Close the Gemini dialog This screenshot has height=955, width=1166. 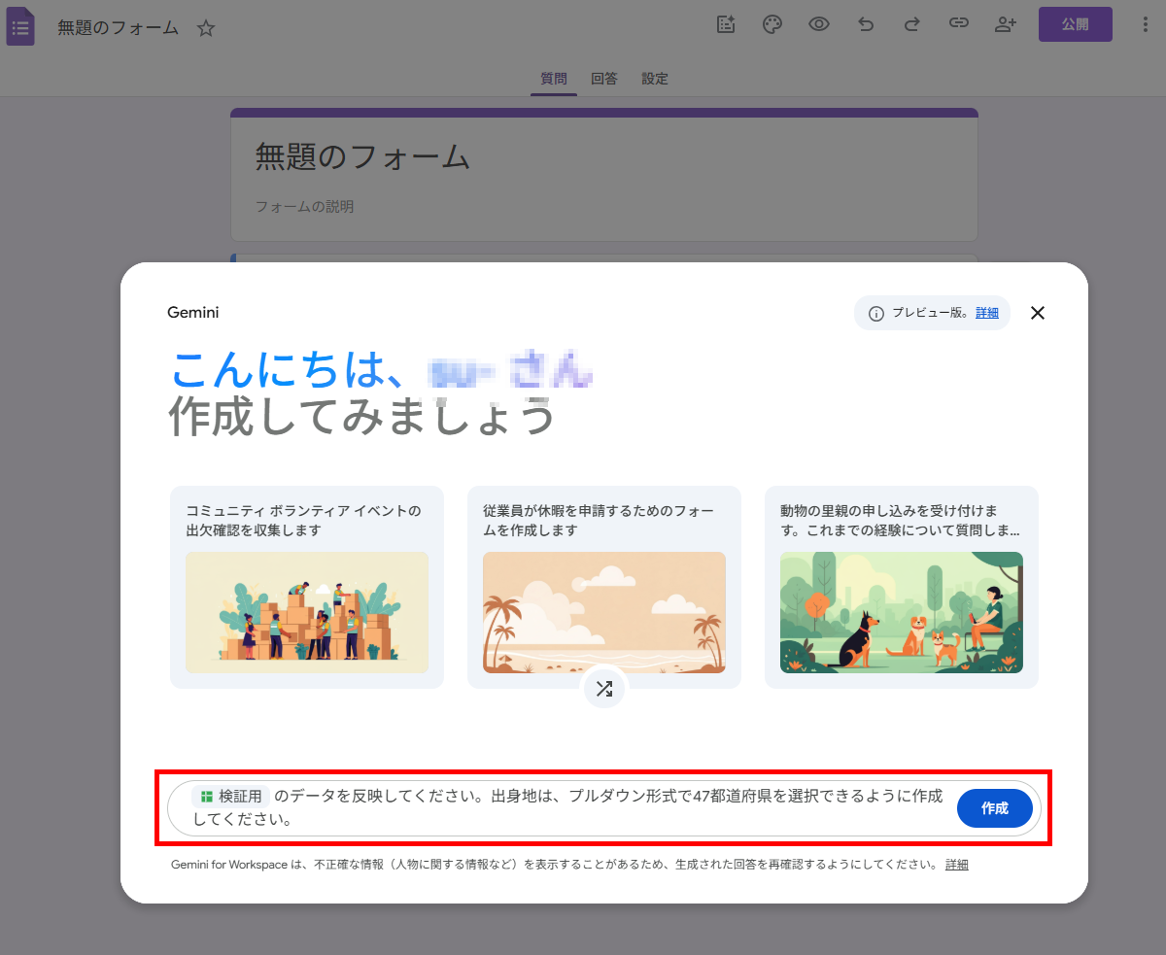[1037, 313]
